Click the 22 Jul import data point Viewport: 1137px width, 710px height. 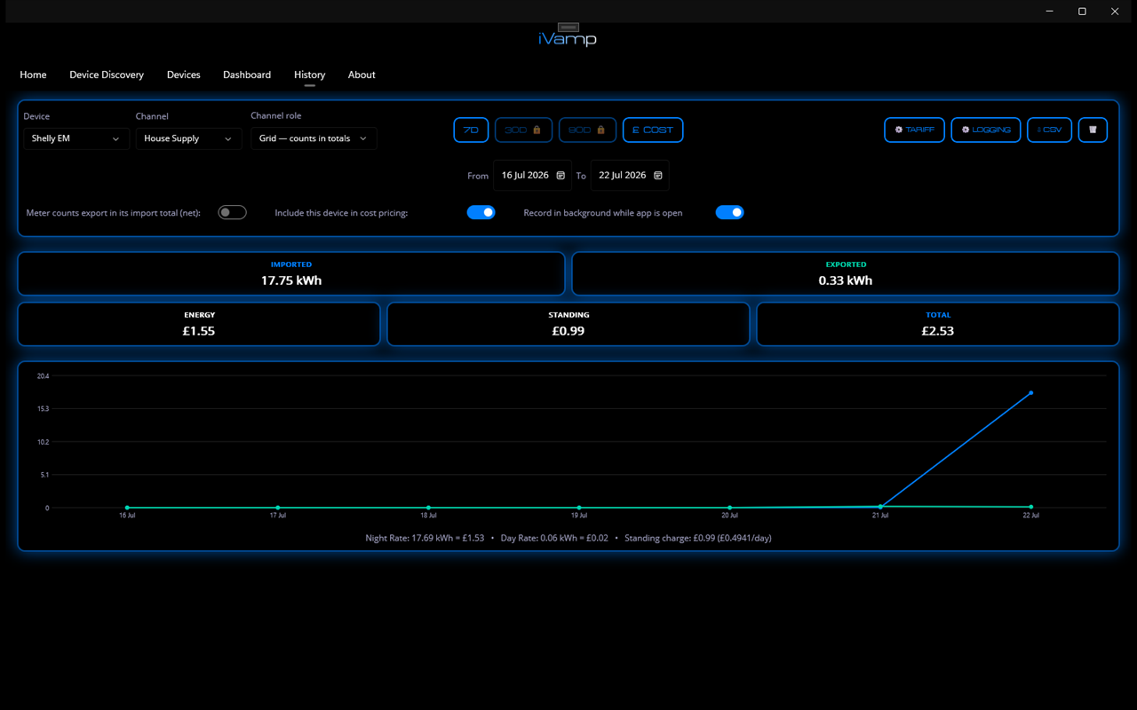(x=1031, y=392)
